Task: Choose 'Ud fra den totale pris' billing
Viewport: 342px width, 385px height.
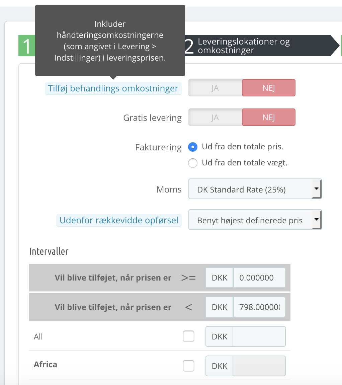Action: click(x=193, y=147)
